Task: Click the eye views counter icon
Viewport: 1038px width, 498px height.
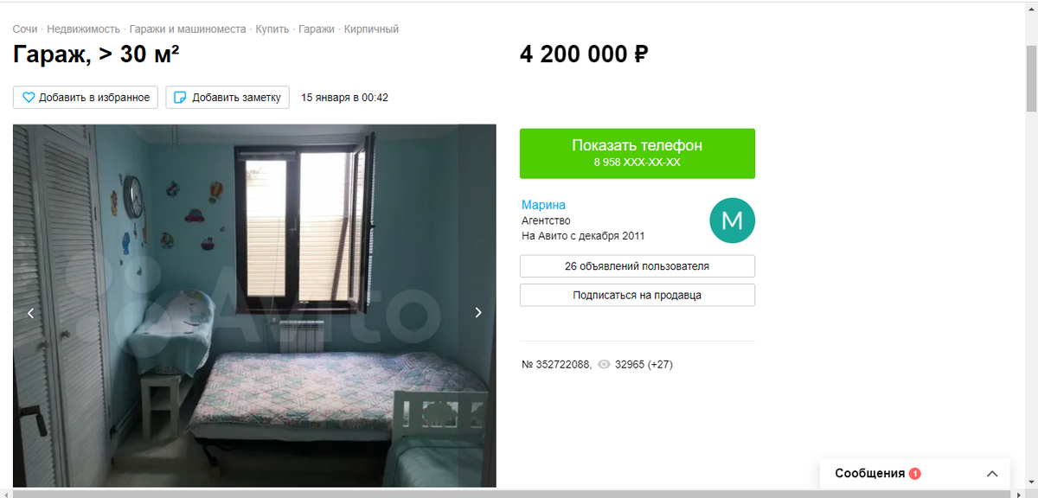Action: pos(604,365)
